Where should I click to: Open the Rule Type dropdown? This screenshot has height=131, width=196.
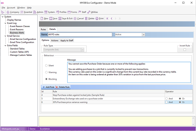click(83, 50)
